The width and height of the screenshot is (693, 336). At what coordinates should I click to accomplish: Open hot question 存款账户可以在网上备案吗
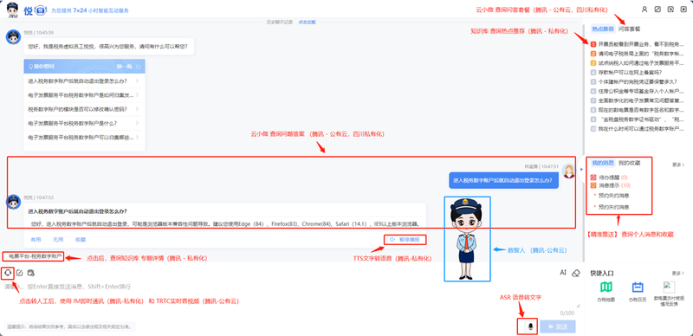tap(626, 72)
